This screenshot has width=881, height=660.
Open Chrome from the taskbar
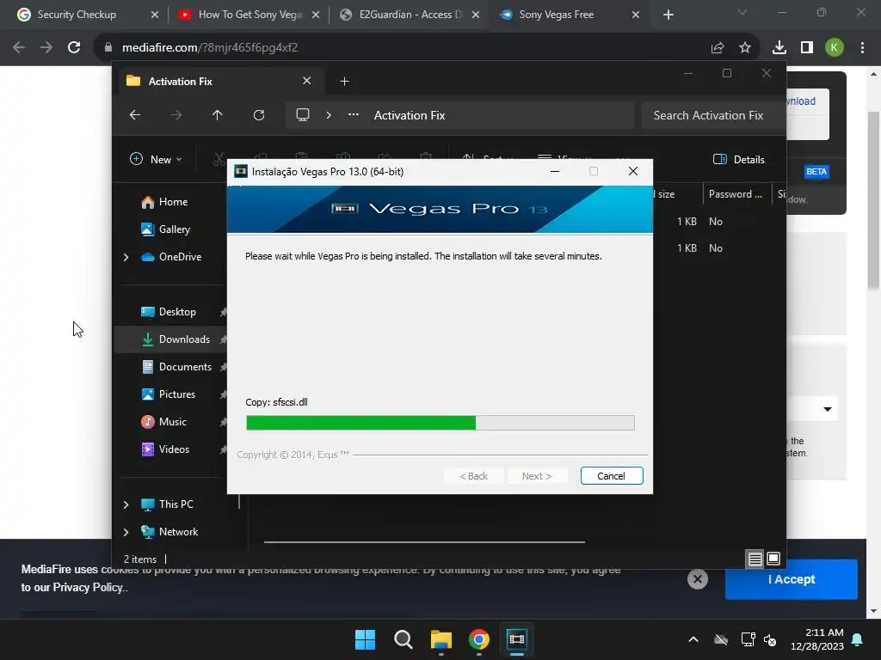tap(478, 639)
